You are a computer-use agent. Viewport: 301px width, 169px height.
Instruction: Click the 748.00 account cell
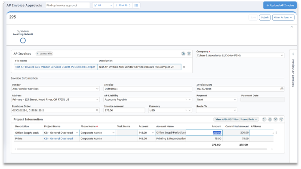[146, 138]
